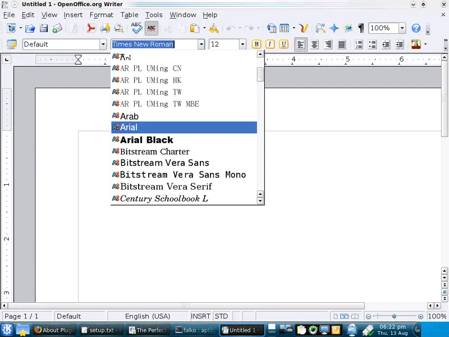Viewport: 449px width, 337px height.
Task: Open the Format menu
Action: click(102, 15)
